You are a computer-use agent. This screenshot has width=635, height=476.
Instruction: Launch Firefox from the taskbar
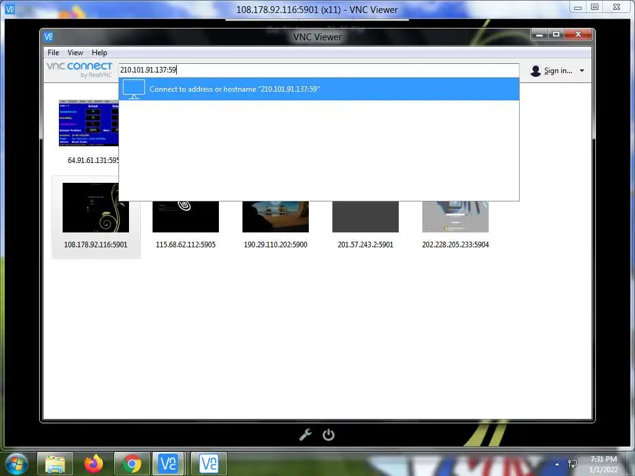pyautogui.click(x=94, y=464)
